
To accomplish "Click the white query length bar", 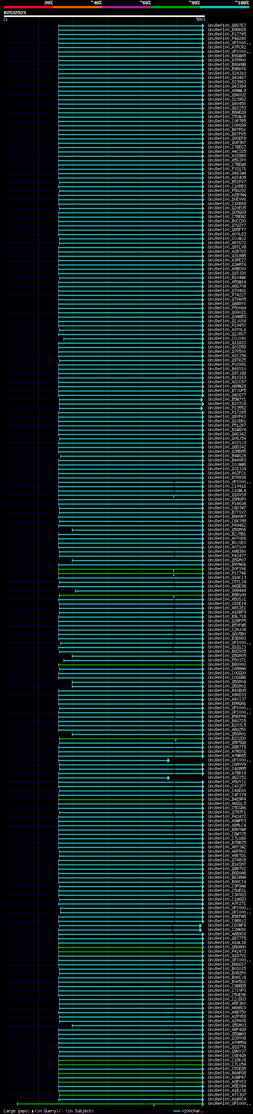I will (x=104, y=16).
